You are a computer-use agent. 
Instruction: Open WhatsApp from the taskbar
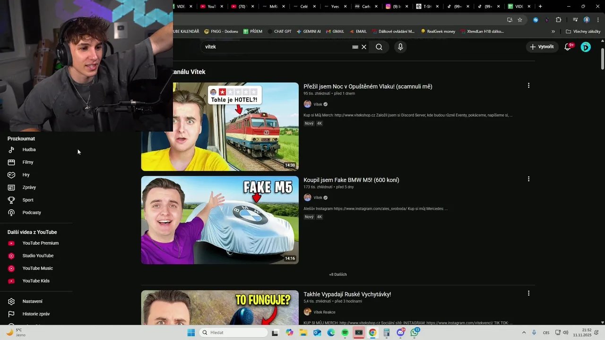pyautogui.click(x=415, y=332)
